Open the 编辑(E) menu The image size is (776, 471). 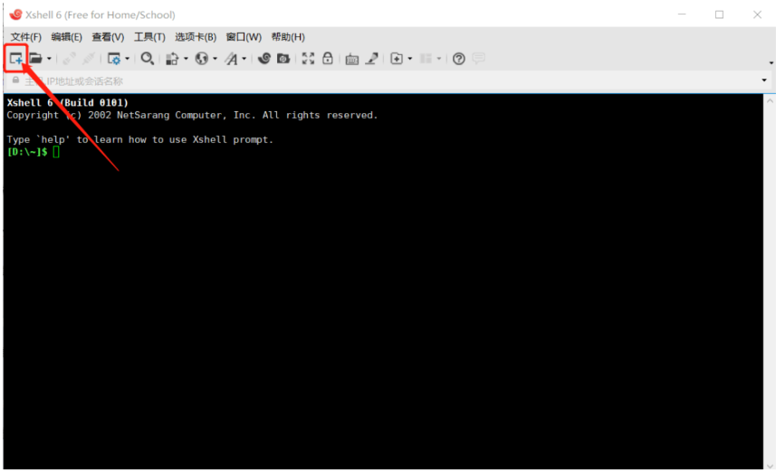66,37
